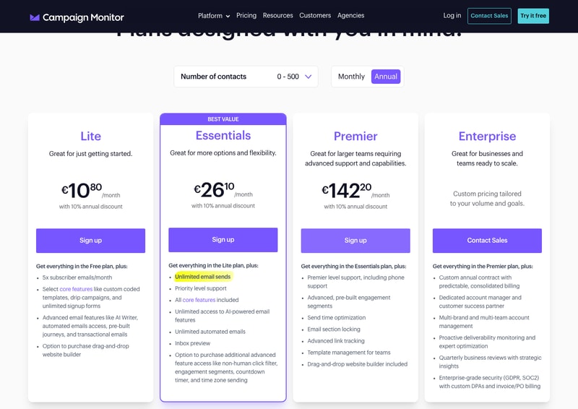Expand the Number of contacts dropdown
This screenshot has width=578, height=409.
coord(246,77)
